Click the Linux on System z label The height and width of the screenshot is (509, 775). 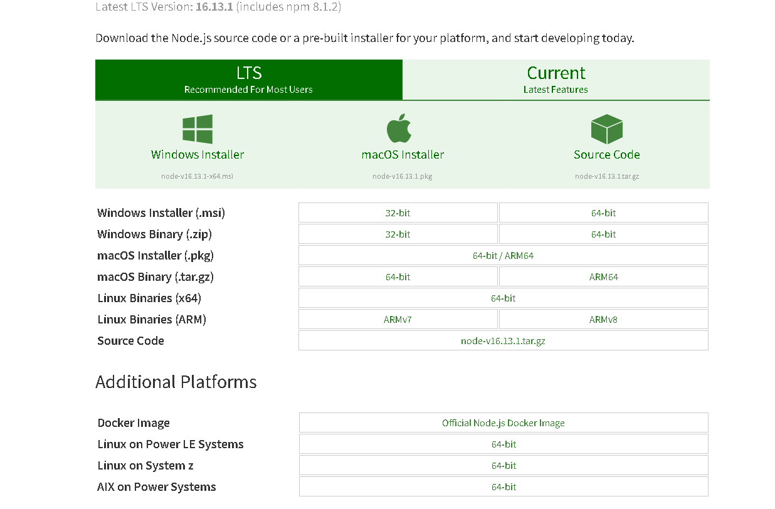[x=145, y=466]
